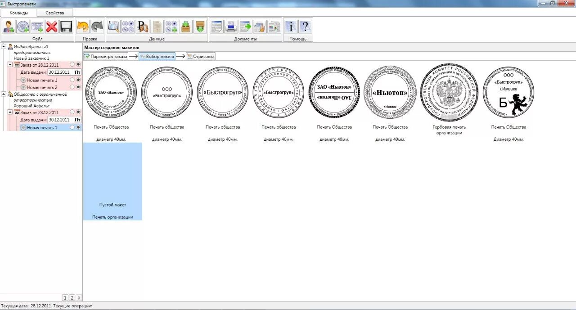576x310 pixels.
Task: Select the filled radio on Новый заказчик 1 order row
Action: coord(78,65)
